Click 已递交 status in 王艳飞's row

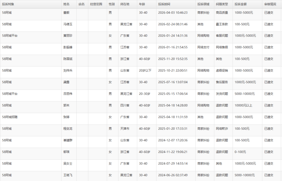269,175
